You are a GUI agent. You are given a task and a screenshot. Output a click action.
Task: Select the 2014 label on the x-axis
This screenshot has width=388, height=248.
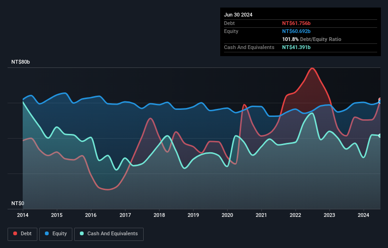coord(23,215)
